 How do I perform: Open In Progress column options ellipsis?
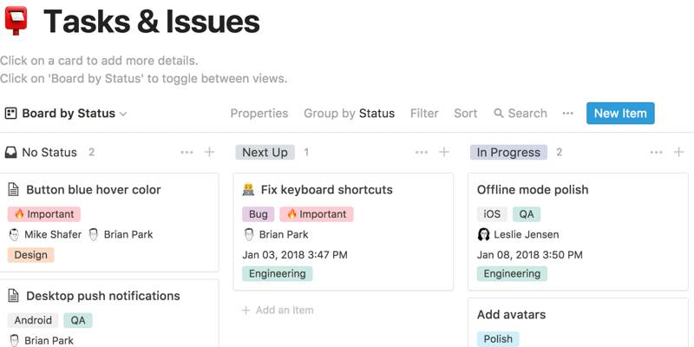click(657, 153)
